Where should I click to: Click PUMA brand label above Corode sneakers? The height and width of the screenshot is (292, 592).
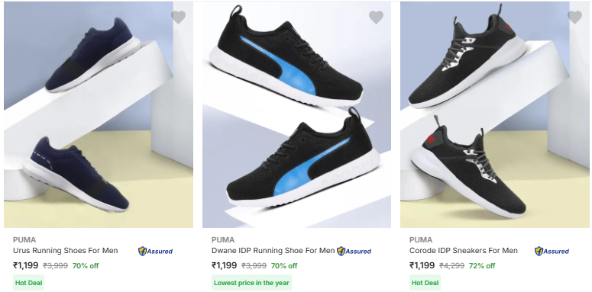tap(421, 239)
